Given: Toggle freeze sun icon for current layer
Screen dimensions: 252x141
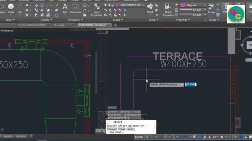Looking at the screenshot, I should pos(109,5).
